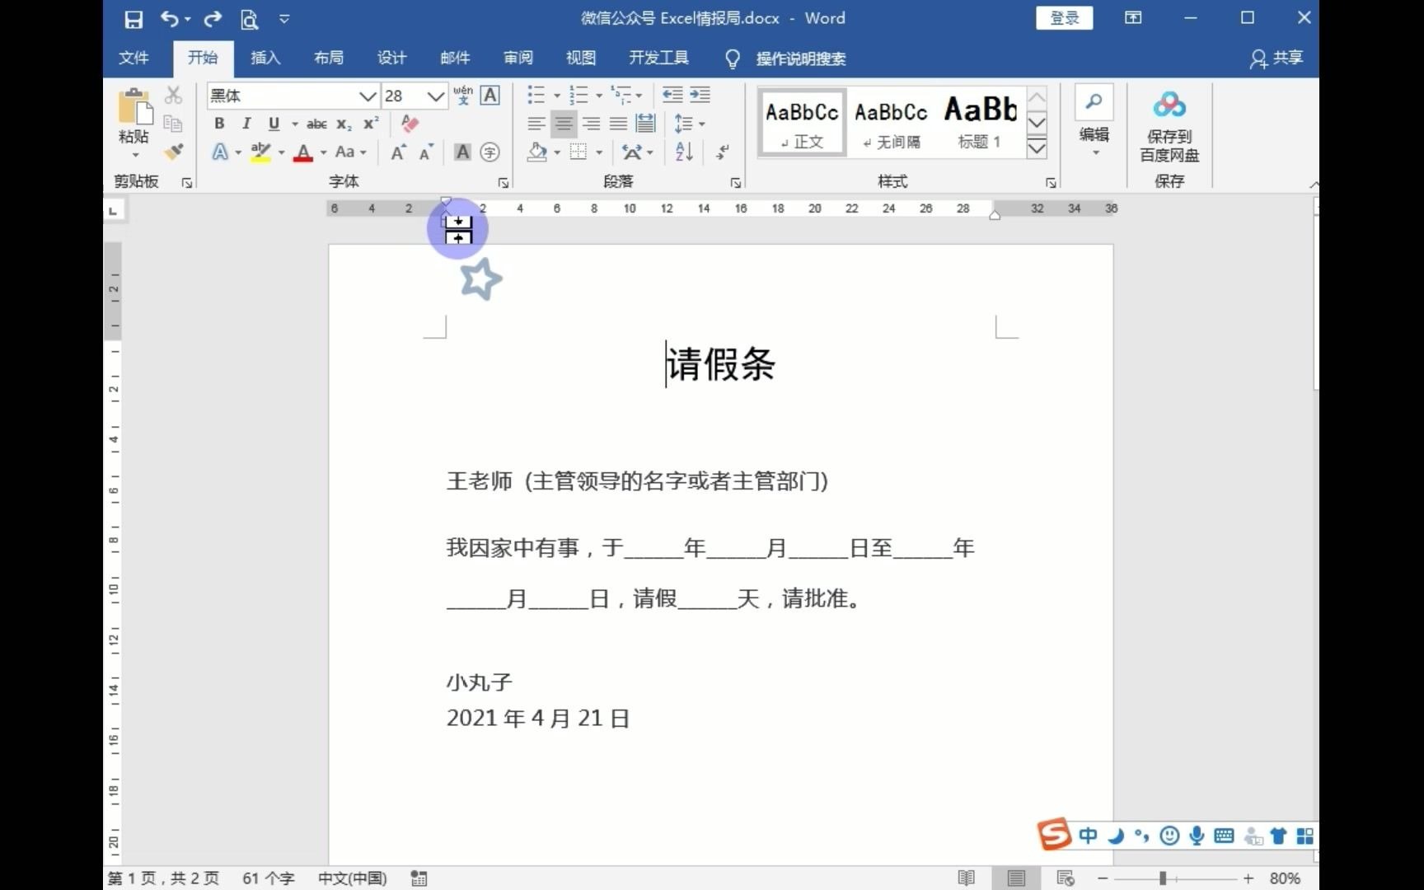Toggle bold formatting
The height and width of the screenshot is (890, 1424).
point(218,124)
